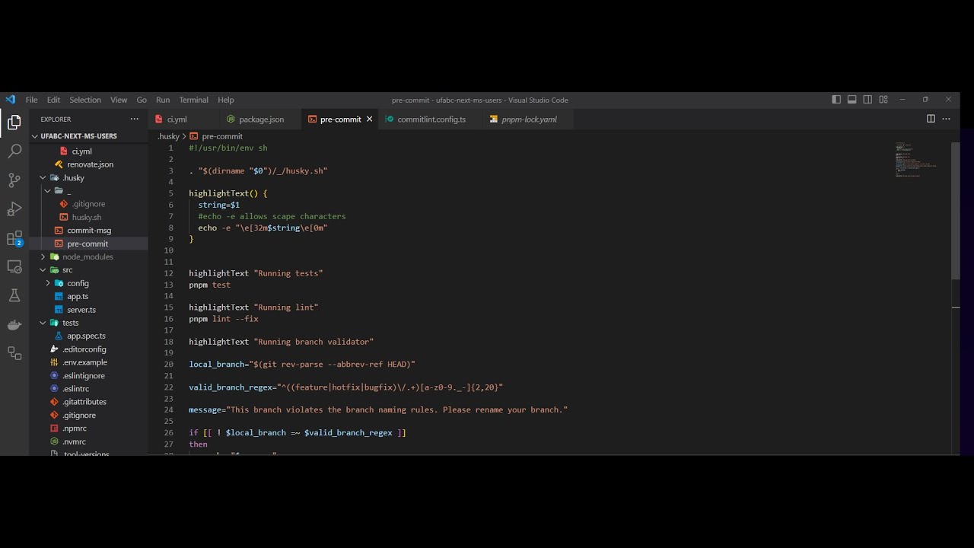Split the editor to the right
Image resolution: width=974 pixels, height=548 pixels.
pos(931,119)
